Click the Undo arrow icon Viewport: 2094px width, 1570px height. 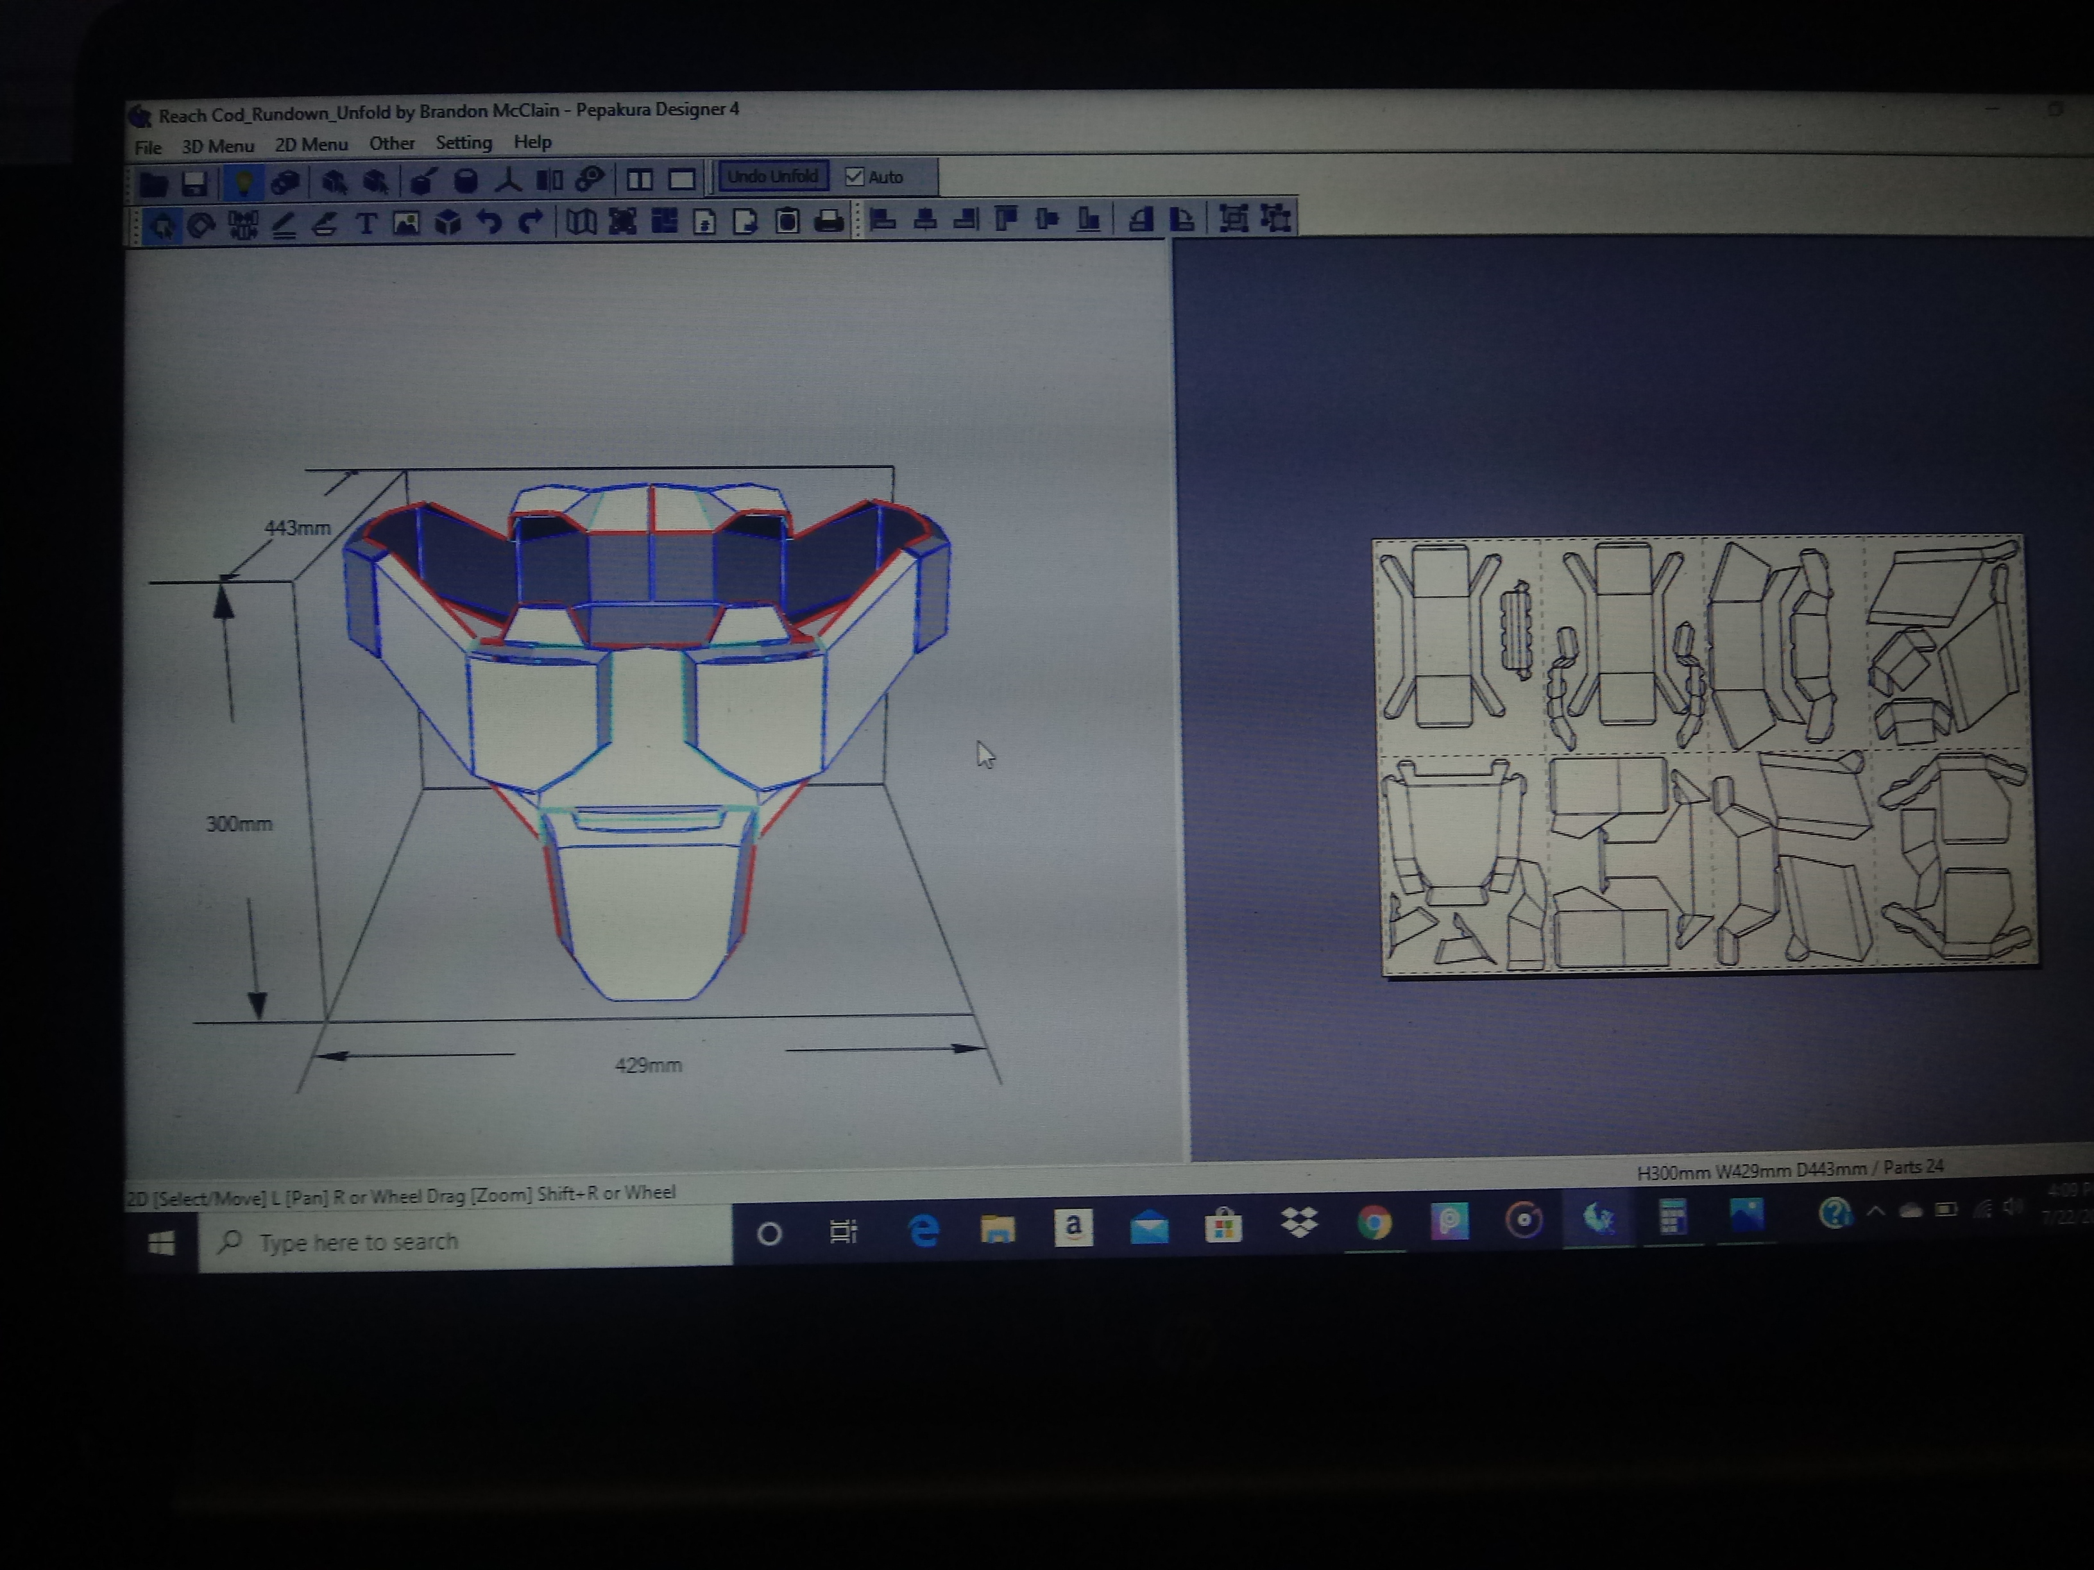(488, 223)
